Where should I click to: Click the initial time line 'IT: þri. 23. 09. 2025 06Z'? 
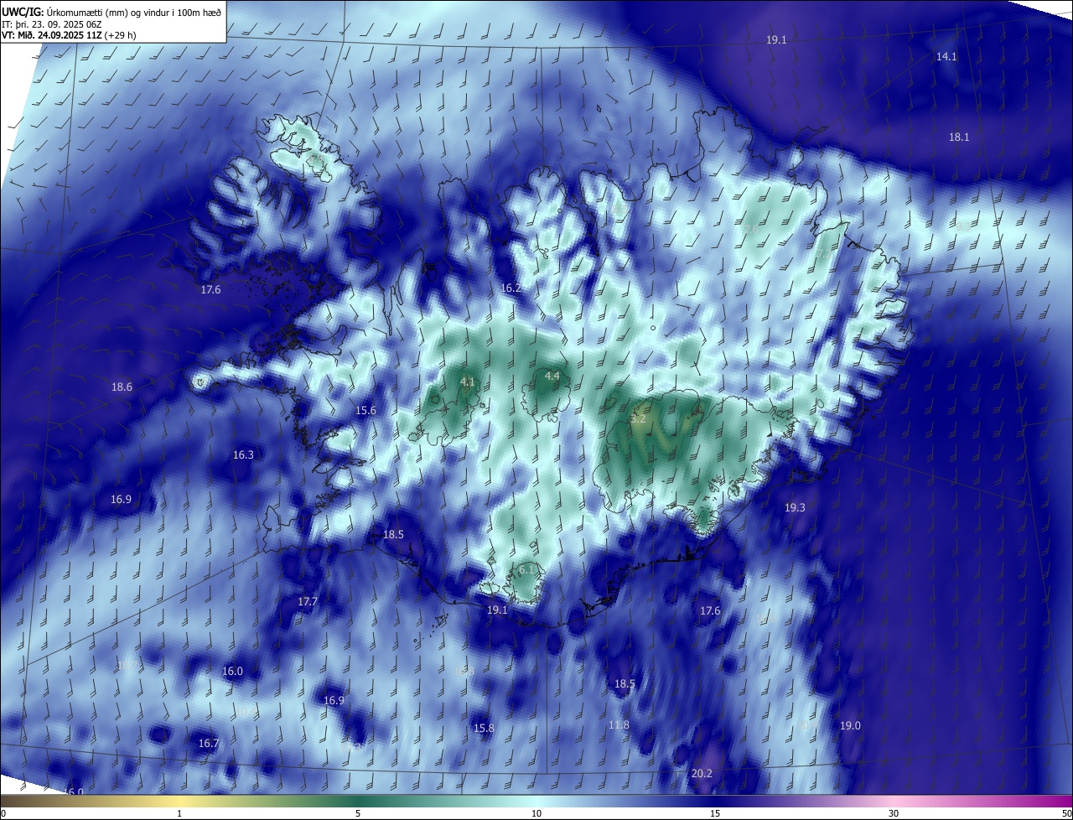(x=52, y=23)
